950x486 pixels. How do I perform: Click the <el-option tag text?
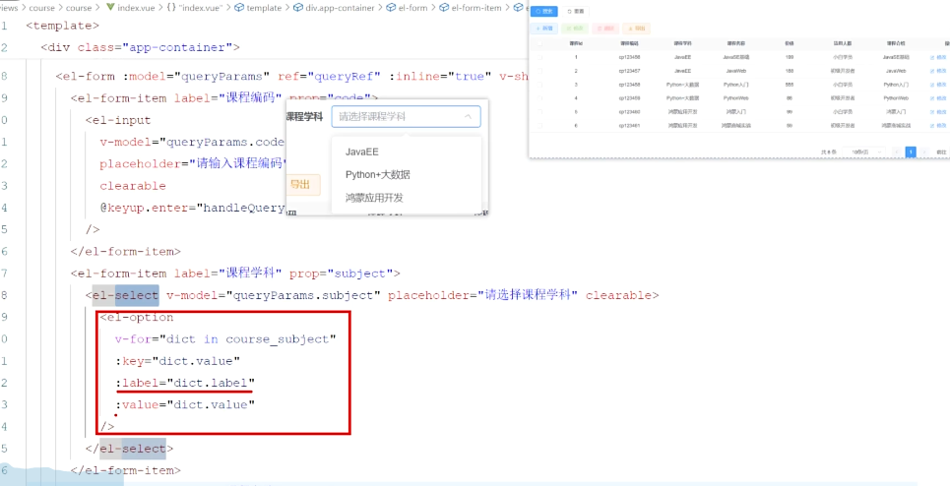[x=136, y=317]
